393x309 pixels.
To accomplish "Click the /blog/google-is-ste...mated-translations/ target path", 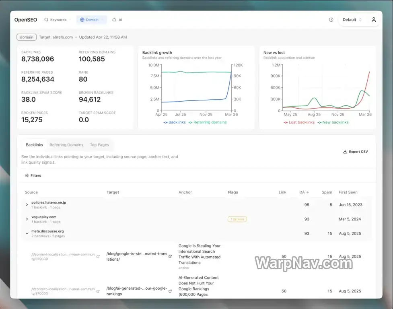I will (137, 256).
